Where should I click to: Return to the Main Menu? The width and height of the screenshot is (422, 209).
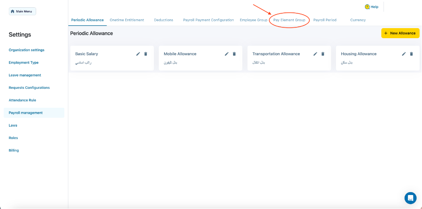coord(23,11)
